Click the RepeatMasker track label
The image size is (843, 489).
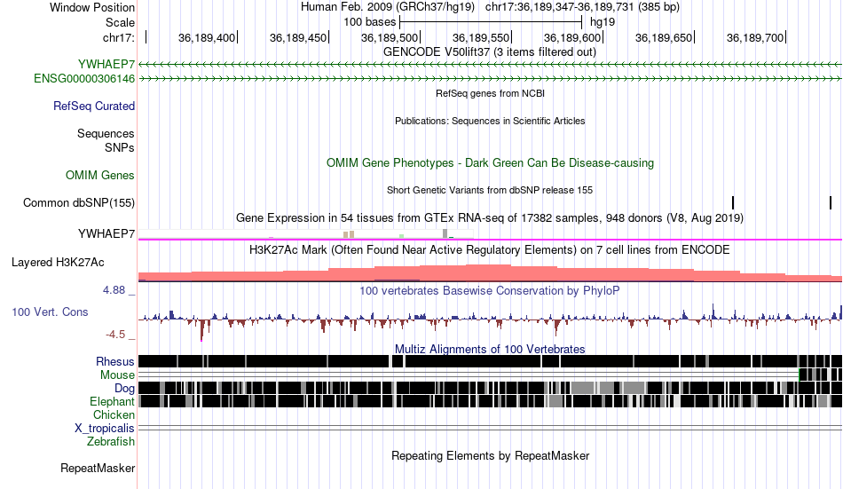pyautogui.click(x=98, y=468)
